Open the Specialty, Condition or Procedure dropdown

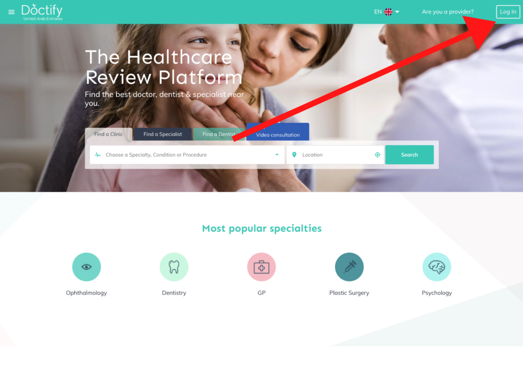(x=187, y=155)
